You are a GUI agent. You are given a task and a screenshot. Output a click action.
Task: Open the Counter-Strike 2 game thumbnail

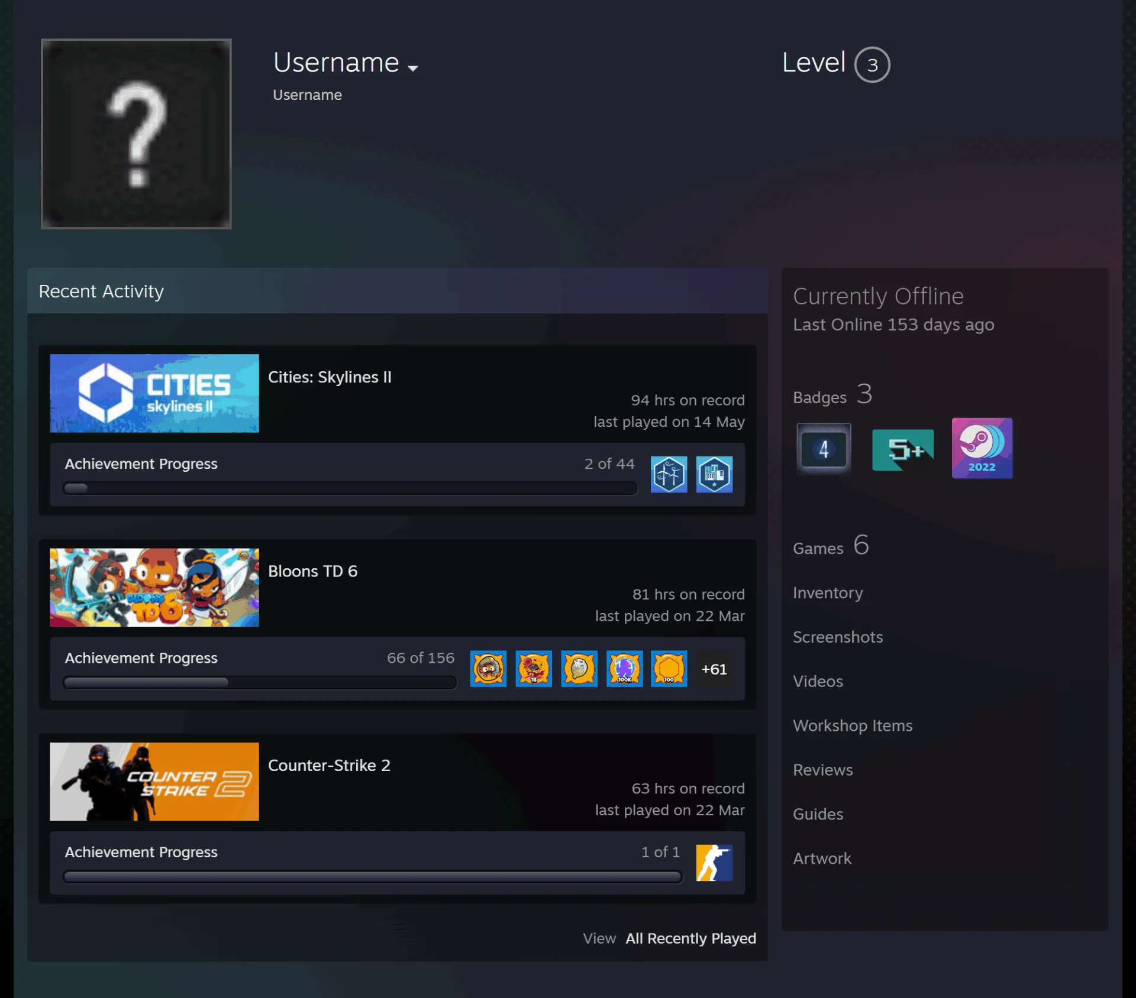click(154, 782)
